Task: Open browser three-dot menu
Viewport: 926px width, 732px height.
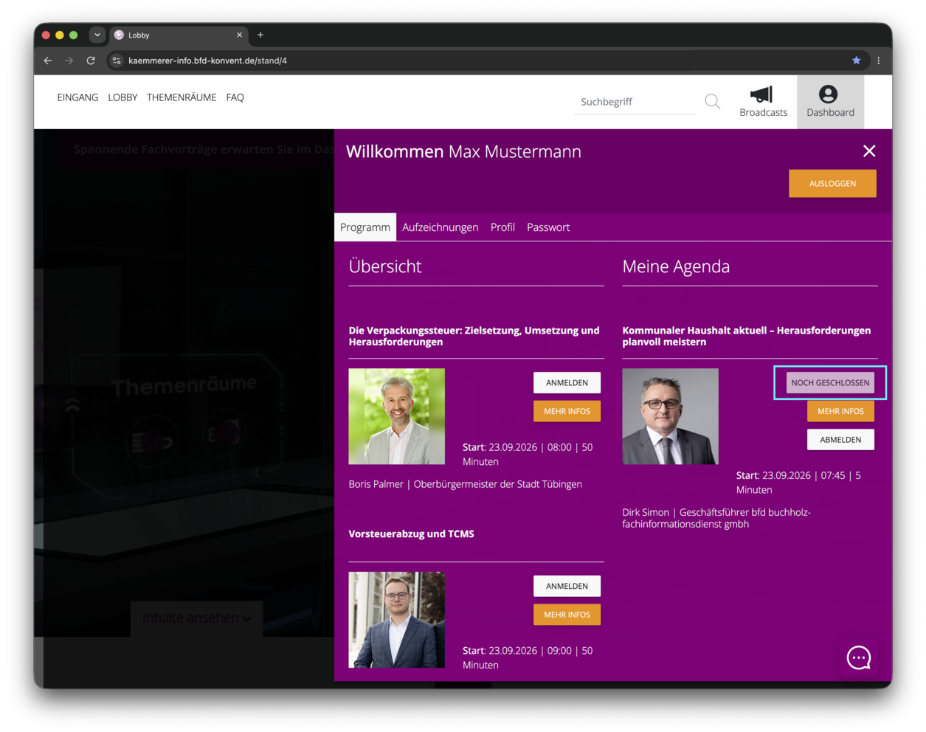Action: point(878,61)
